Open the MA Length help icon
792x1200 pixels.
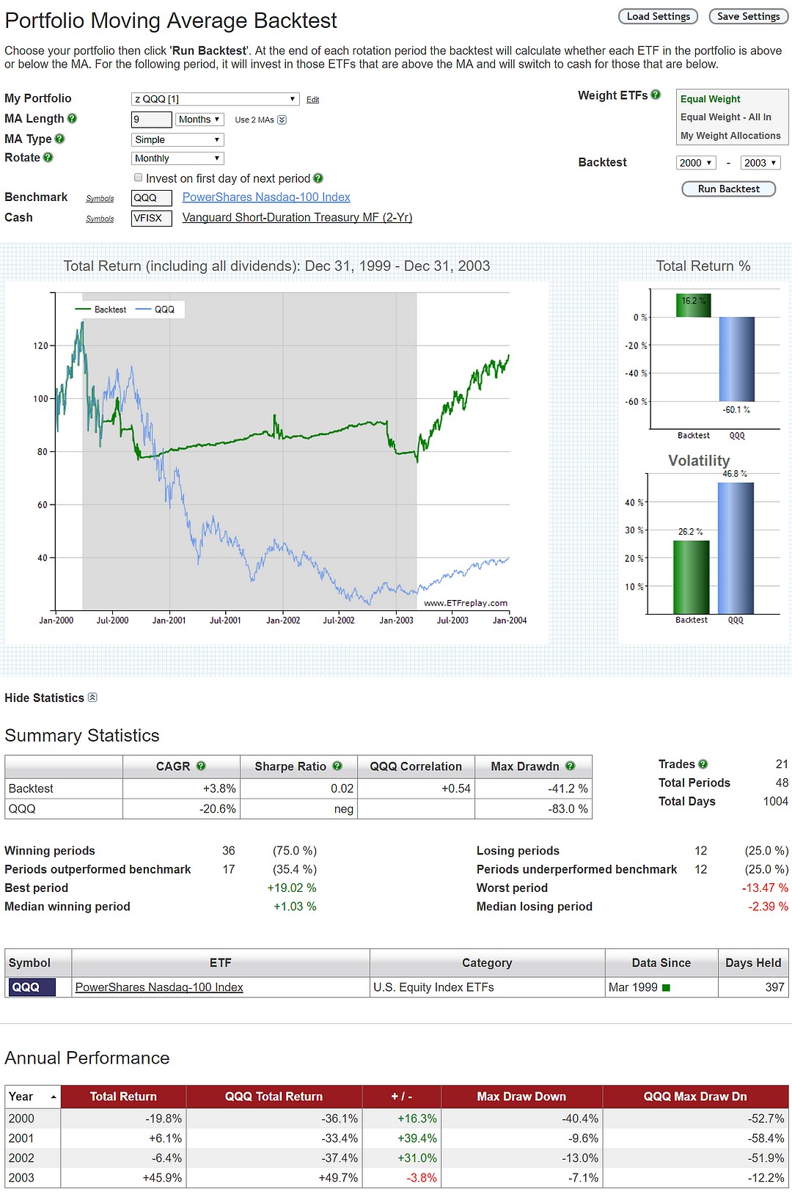tap(72, 118)
